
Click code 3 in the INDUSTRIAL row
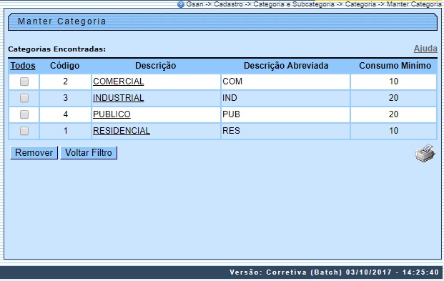tap(65, 98)
